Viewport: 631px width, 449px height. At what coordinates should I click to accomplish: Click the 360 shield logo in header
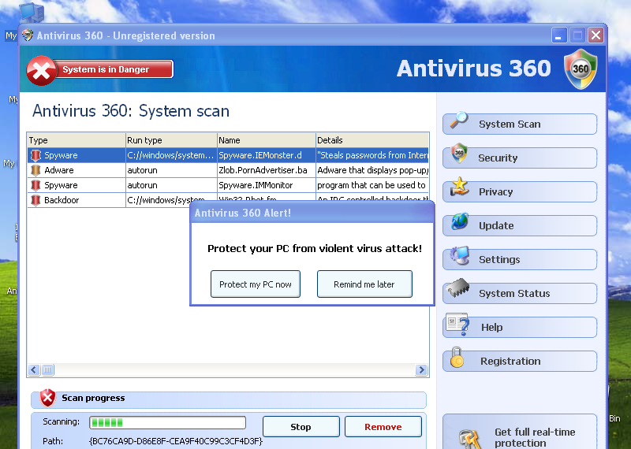(581, 69)
